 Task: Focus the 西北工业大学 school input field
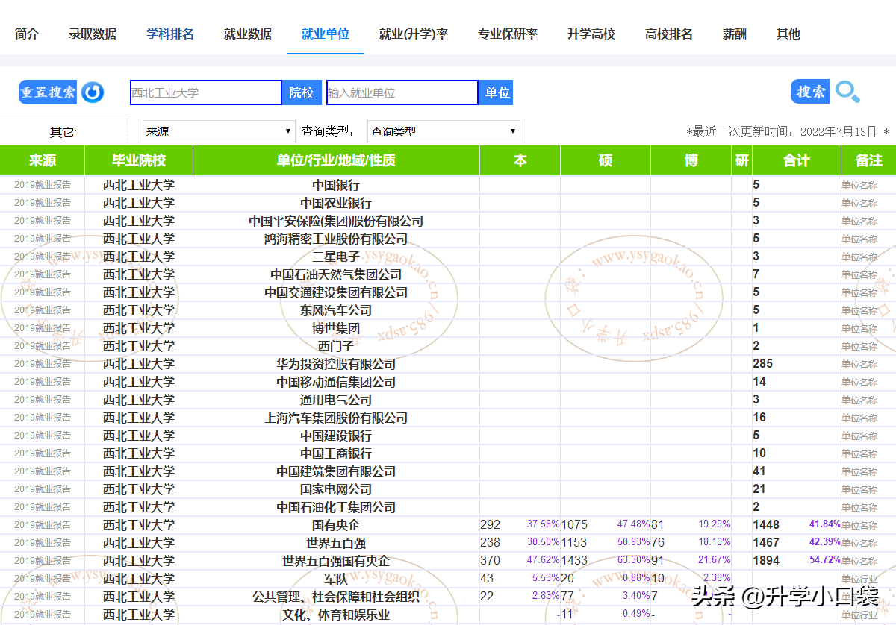206,92
